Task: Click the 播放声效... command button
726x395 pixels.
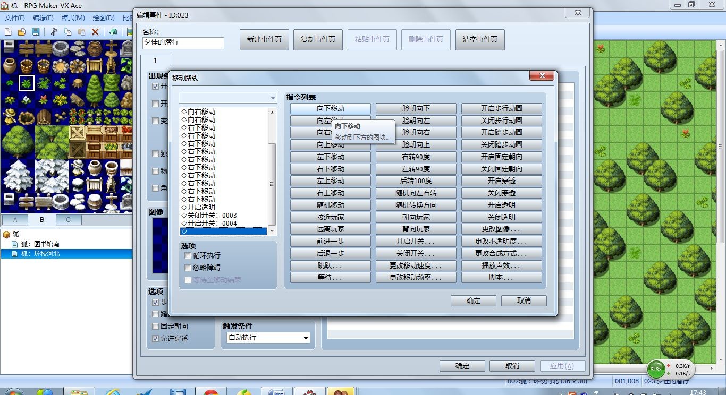Action: click(501, 265)
